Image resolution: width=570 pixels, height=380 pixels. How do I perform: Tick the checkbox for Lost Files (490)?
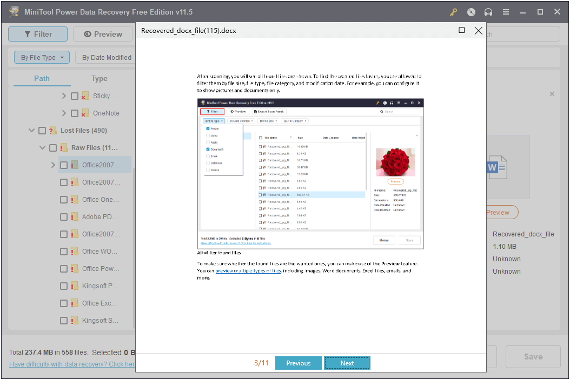42,130
